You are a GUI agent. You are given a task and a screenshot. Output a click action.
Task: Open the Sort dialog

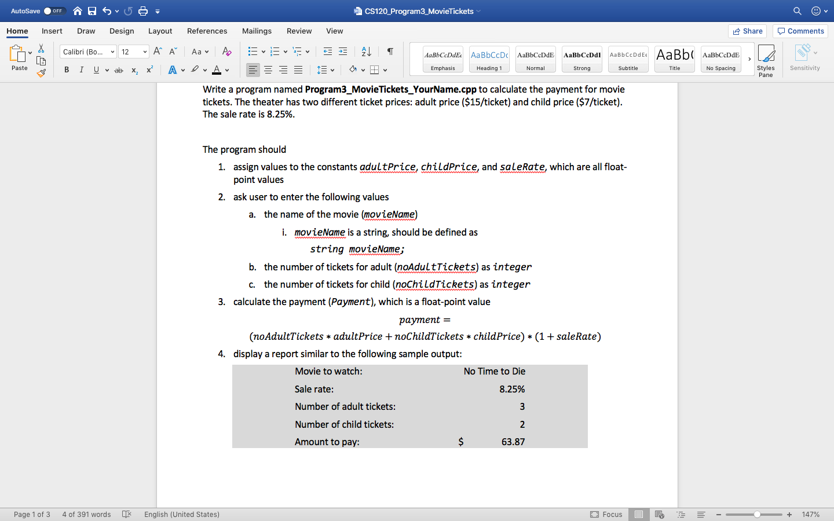click(x=365, y=52)
